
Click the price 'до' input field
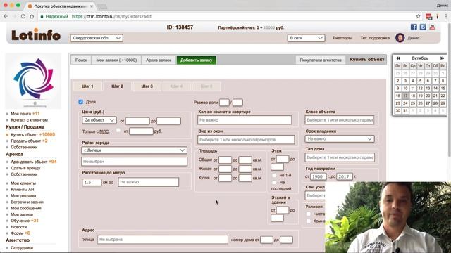click(168, 121)
